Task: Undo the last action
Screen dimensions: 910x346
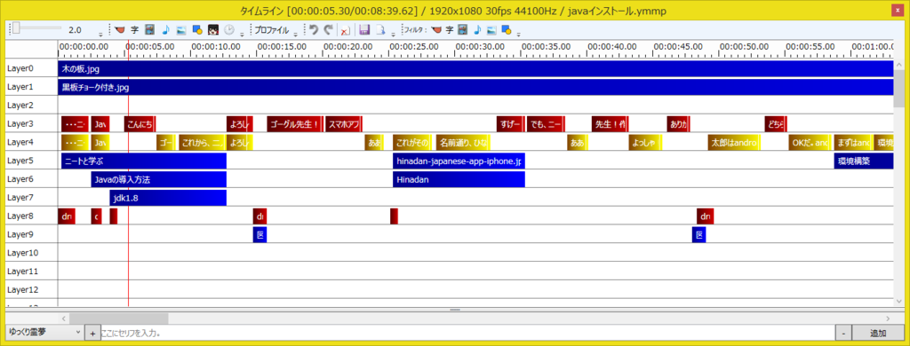Action: (314, 29)
